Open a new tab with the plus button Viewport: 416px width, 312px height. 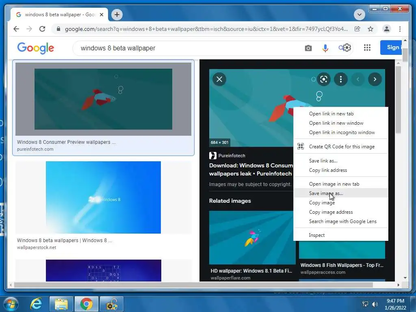tap(117, 15)
